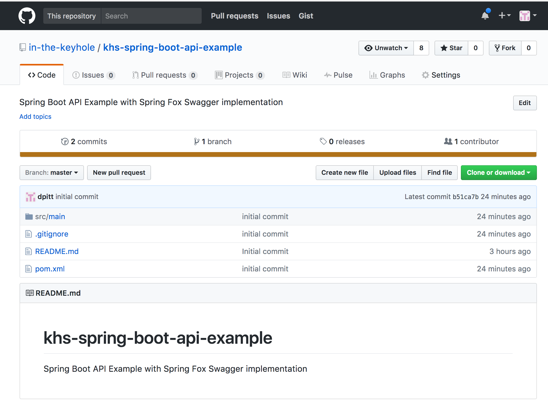
Task: Click the dpitt avatar in commit bar
Action: point(30,197)
